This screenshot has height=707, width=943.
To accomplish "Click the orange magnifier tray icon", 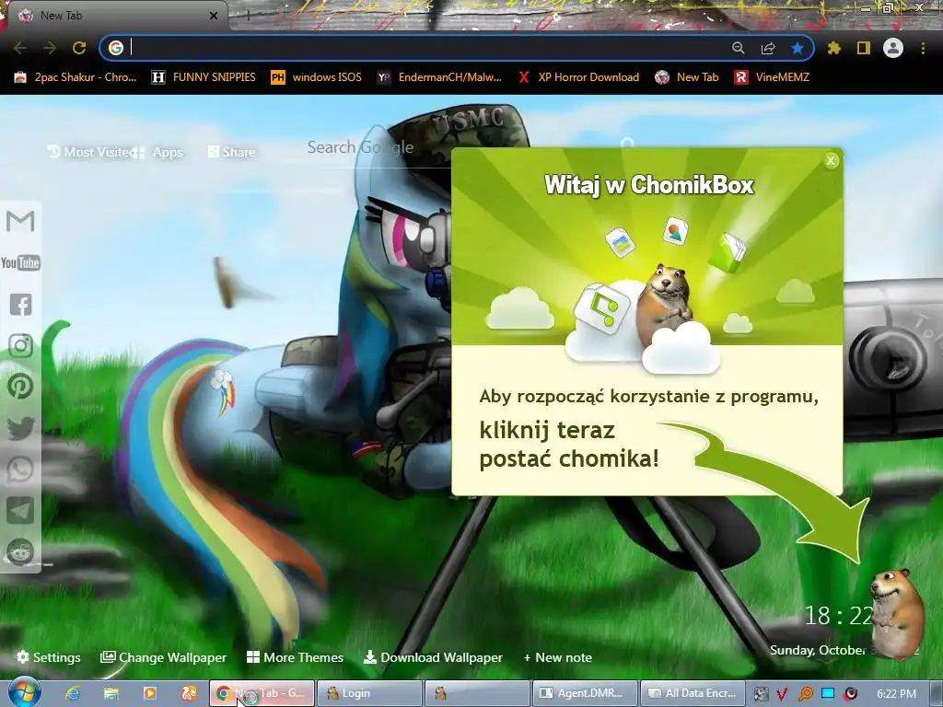I will [805, 694].
